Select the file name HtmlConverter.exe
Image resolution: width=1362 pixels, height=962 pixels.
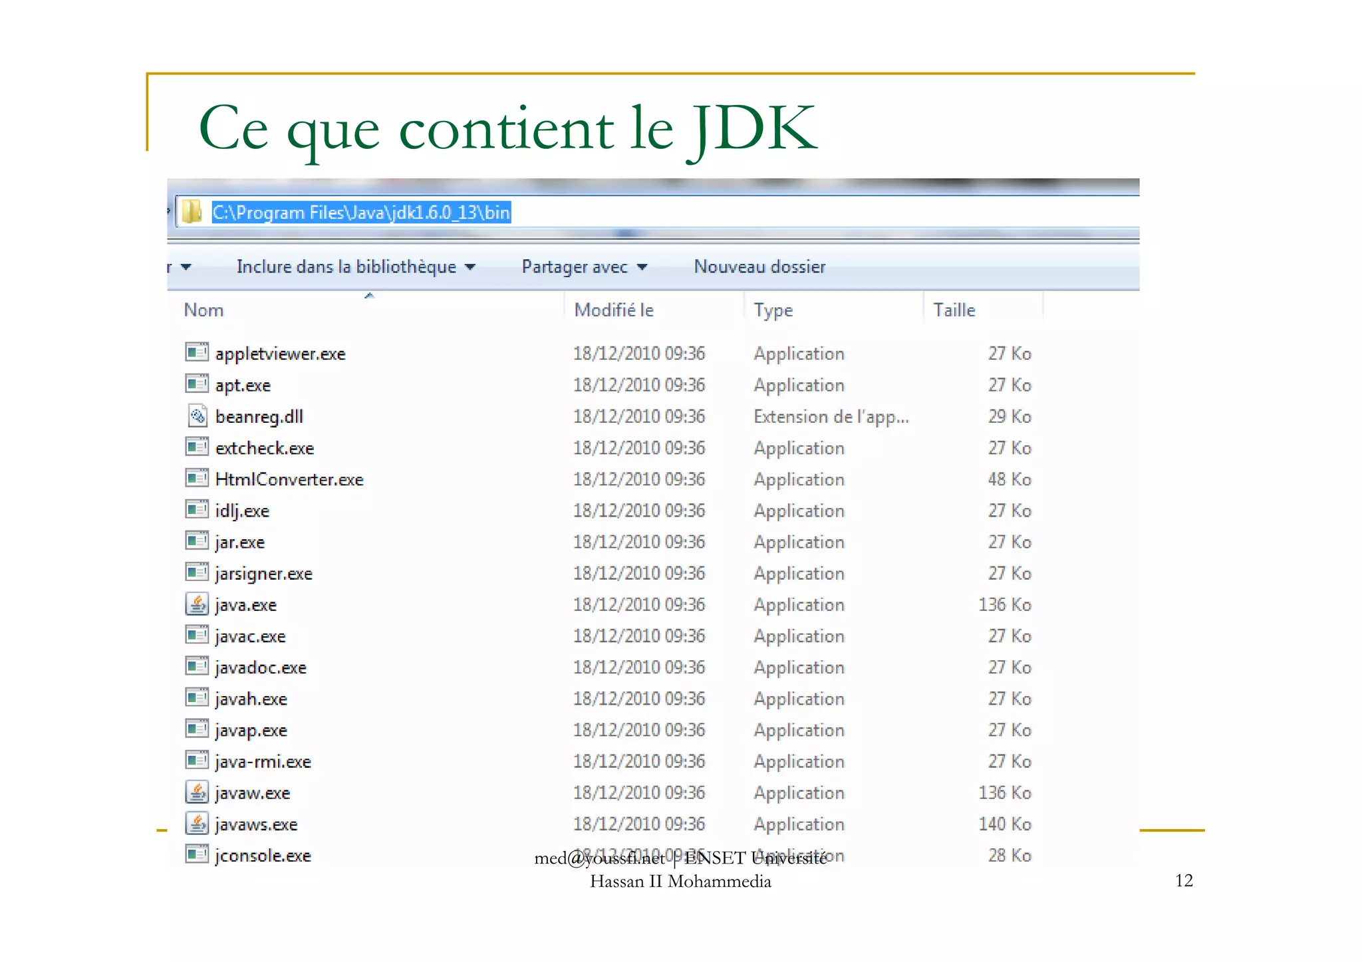click(289, 479)
